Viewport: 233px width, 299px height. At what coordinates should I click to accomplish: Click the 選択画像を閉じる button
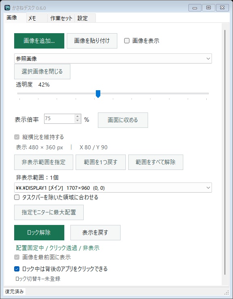click(42, 72)
